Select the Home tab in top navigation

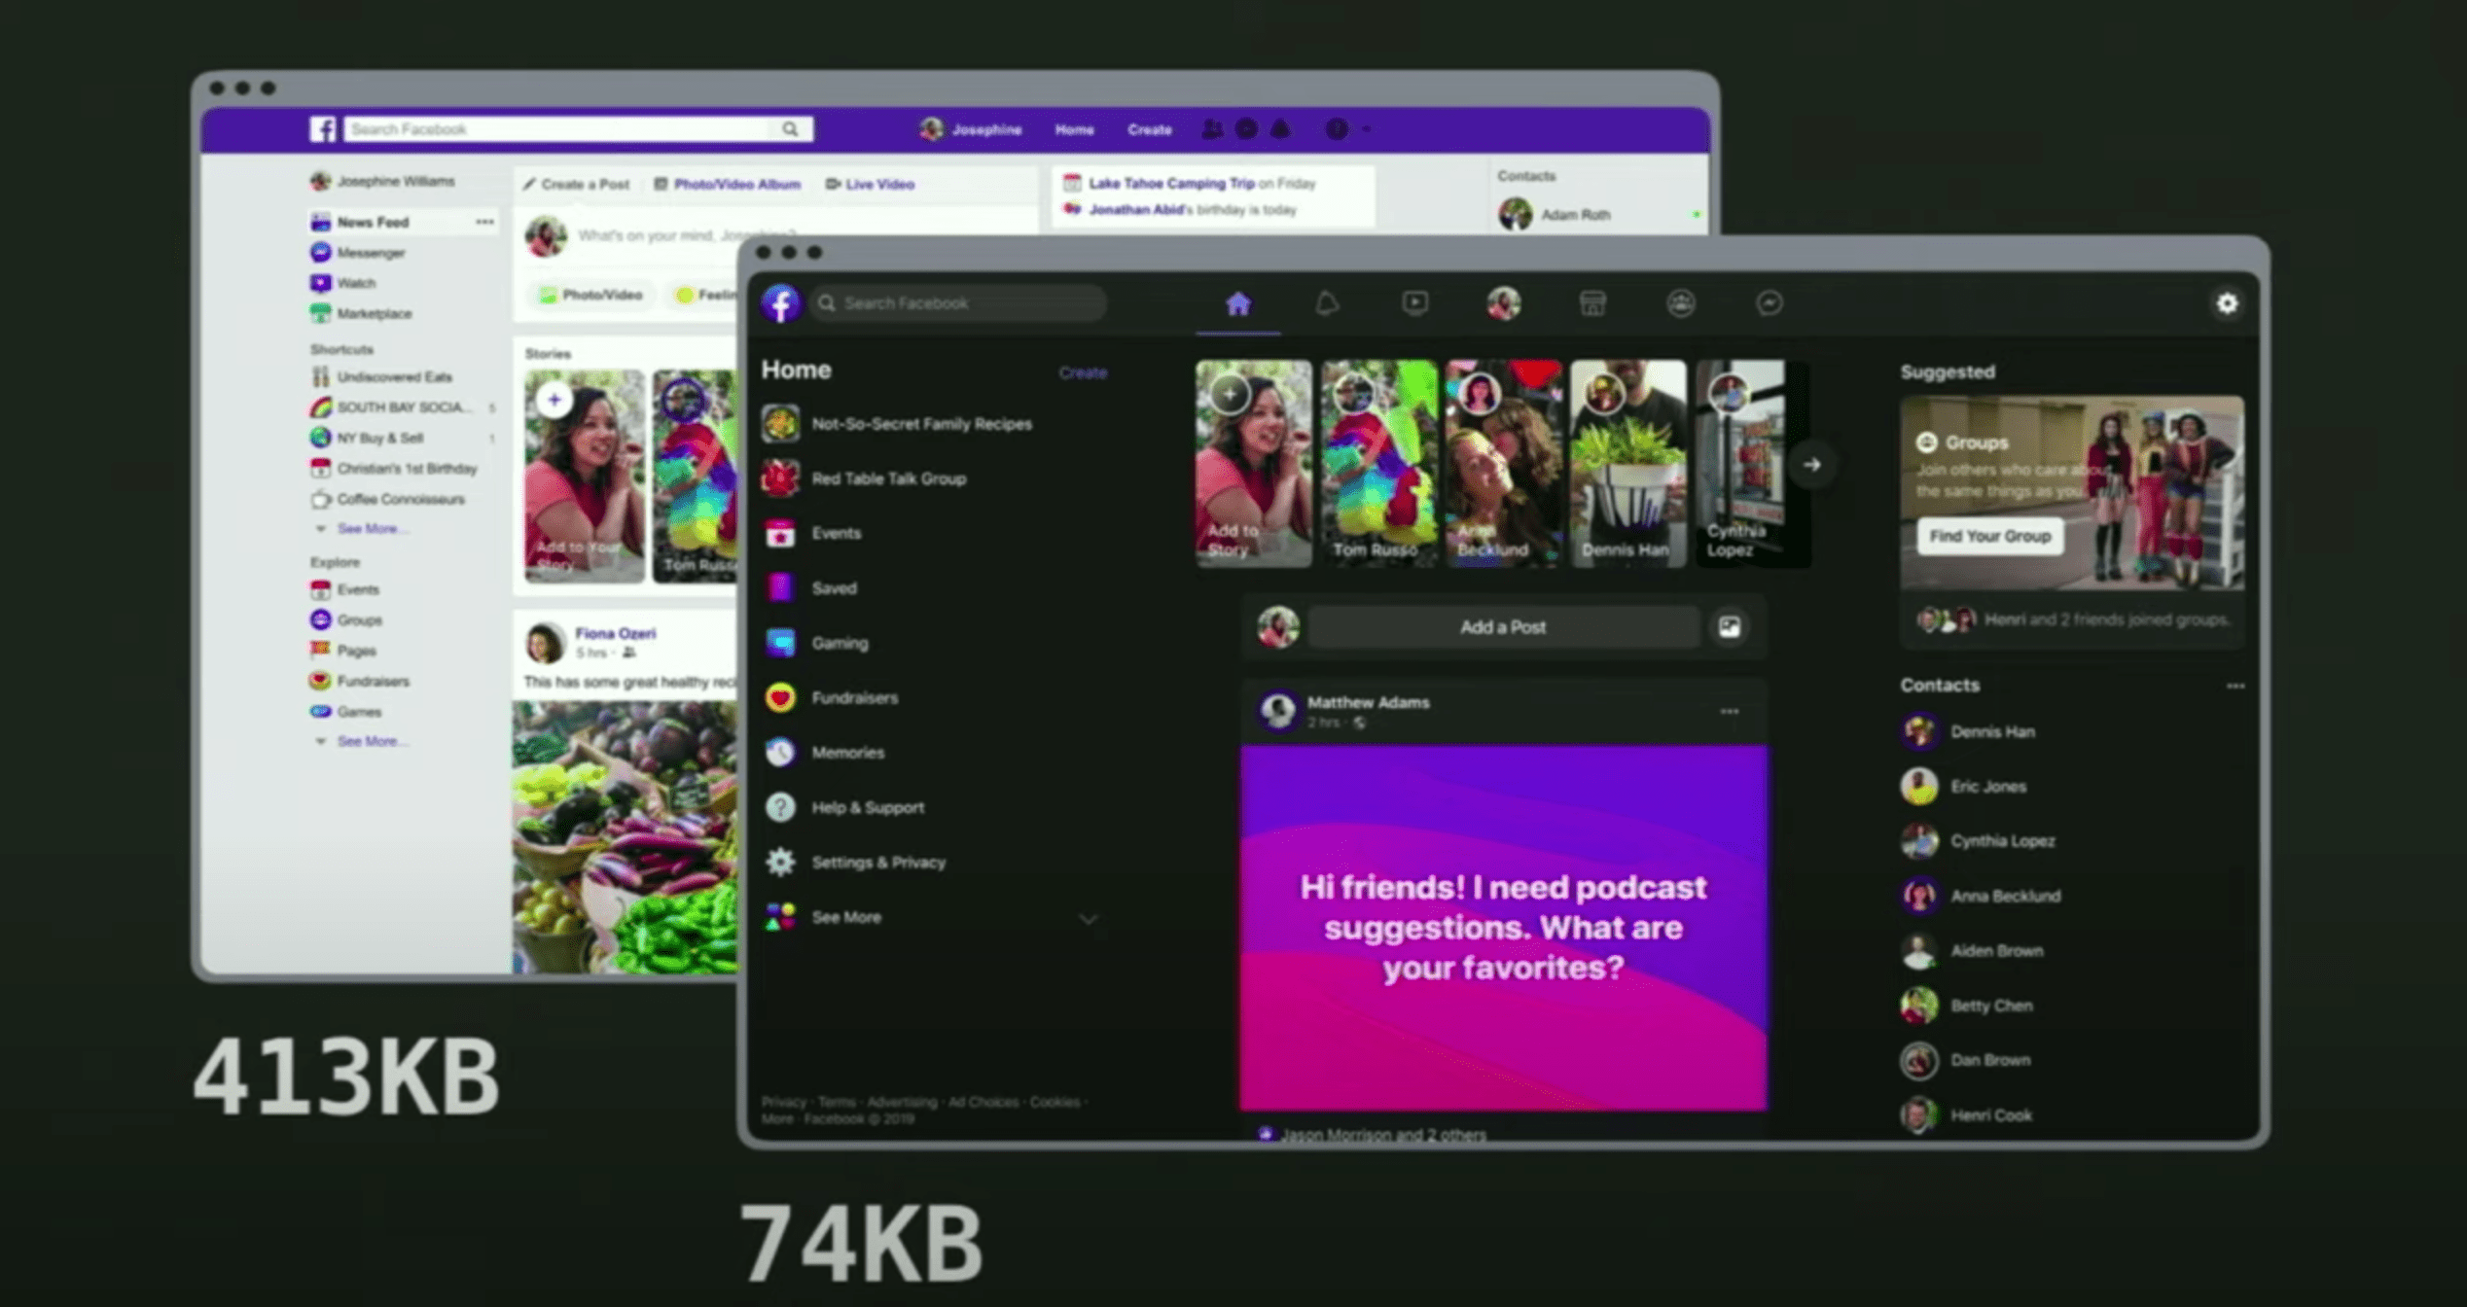[x=1238, y=303]
